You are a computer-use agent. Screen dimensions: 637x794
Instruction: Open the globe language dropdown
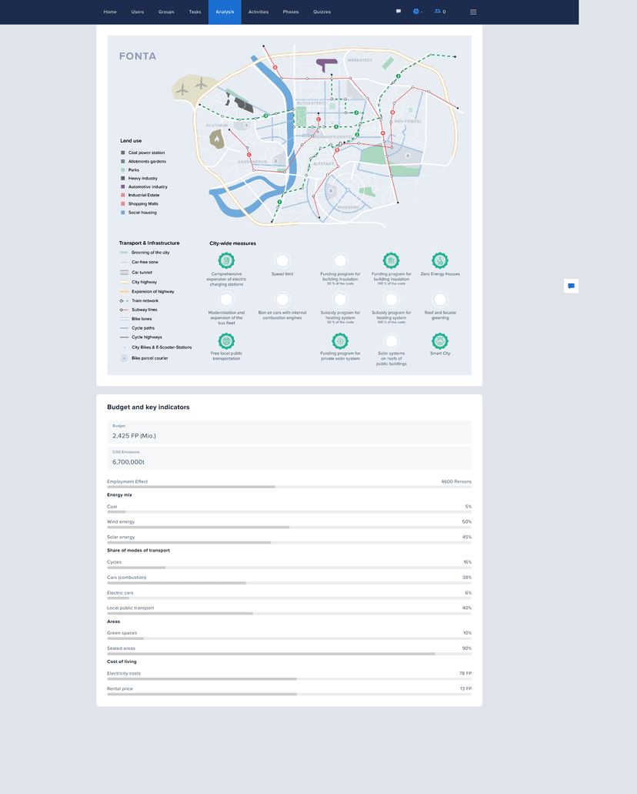coord(417,12)
